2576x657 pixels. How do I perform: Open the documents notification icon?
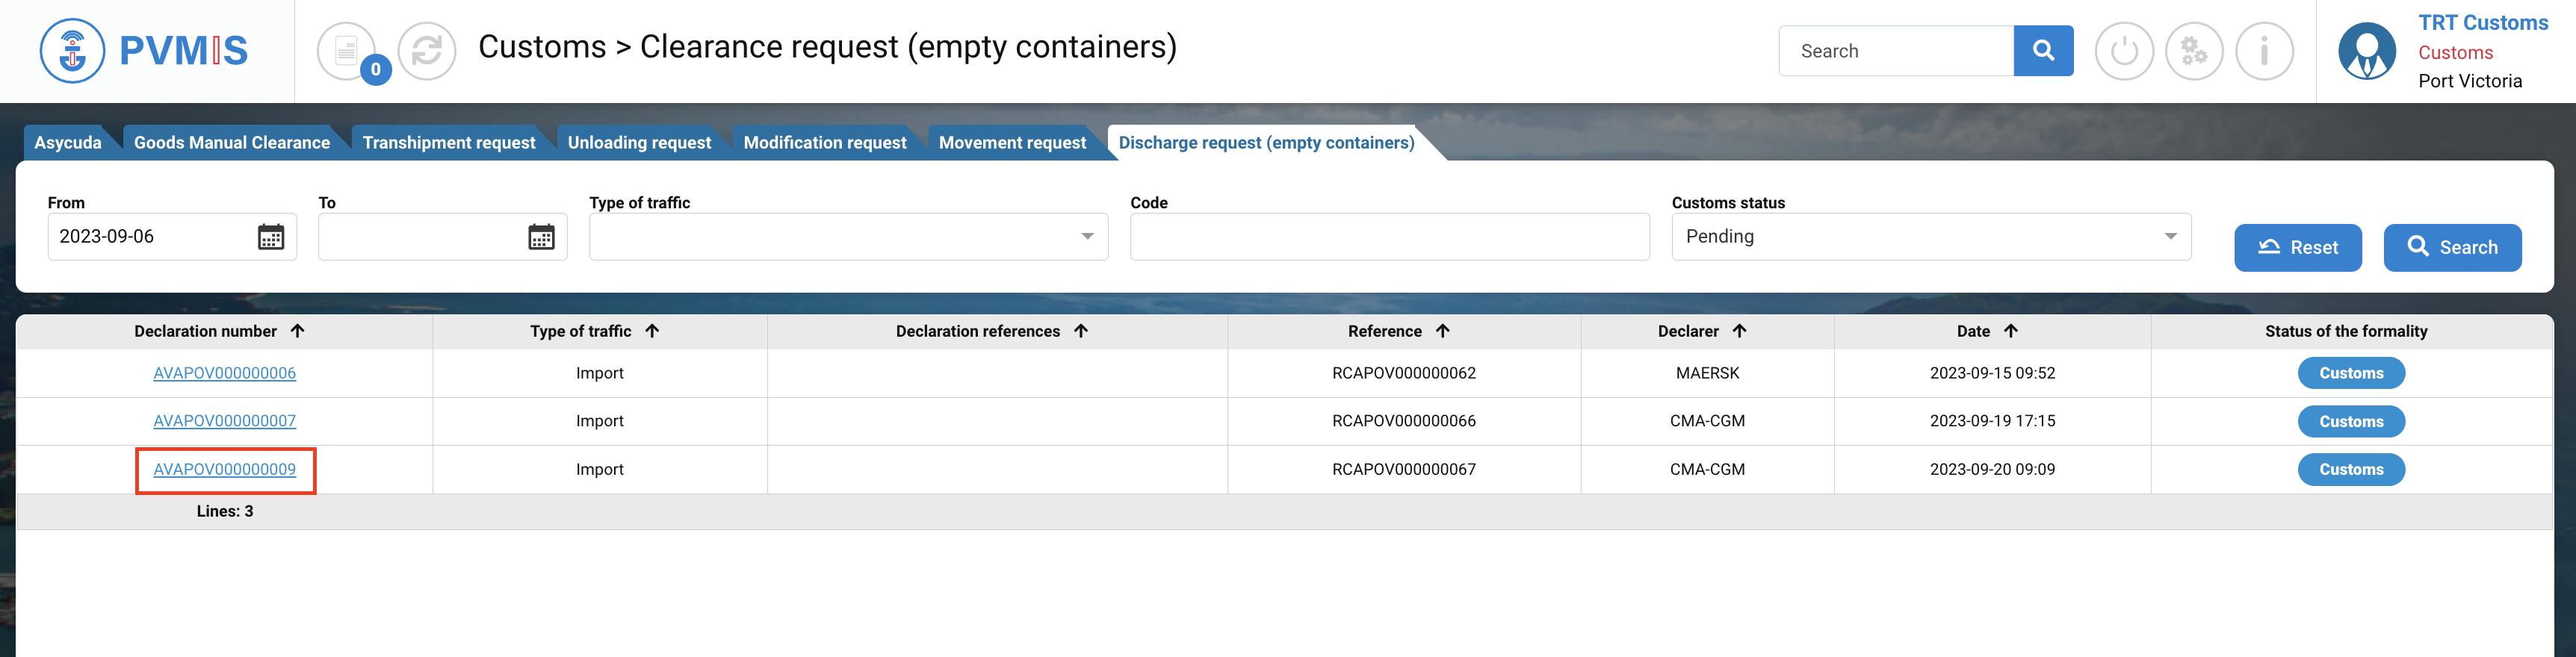(346, 50)
